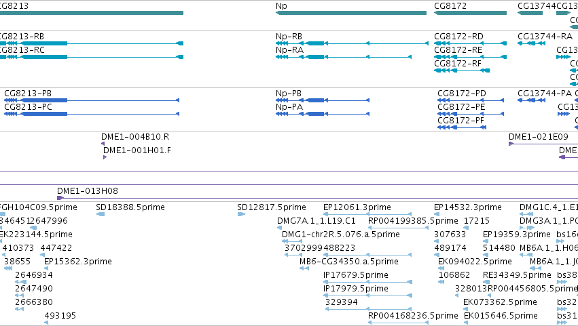Select feature 38655
Viewport: 578px width, 326px height.
(8, 268)
